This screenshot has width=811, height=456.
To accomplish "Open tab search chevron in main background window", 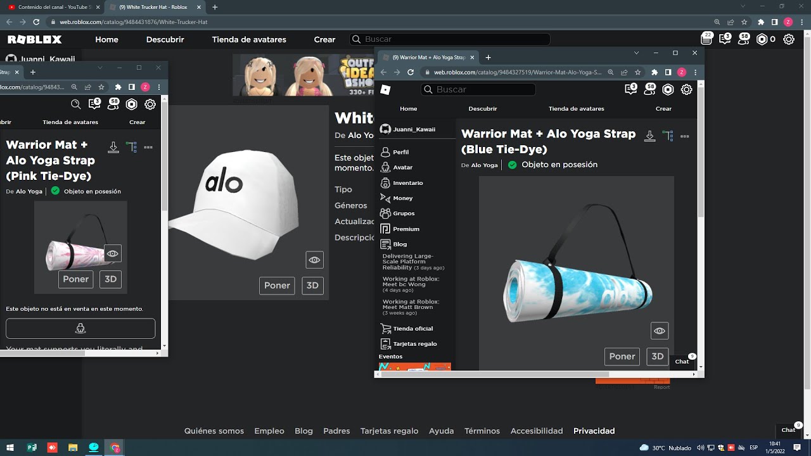I will click(743, 6).
